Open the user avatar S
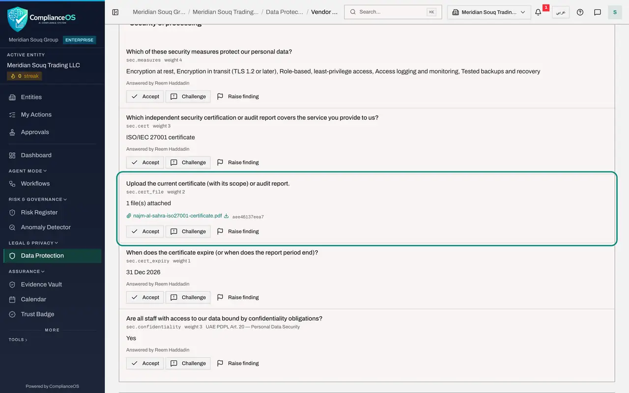This screenshot has width=629, height=393. pyautogui.click(x=615, y=12)
